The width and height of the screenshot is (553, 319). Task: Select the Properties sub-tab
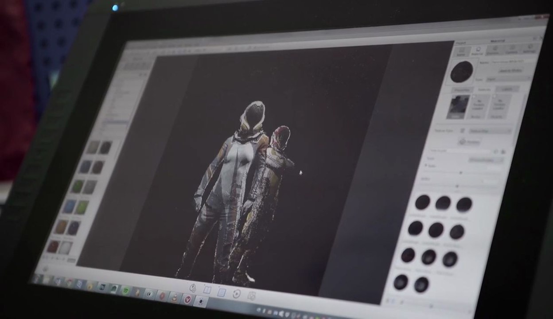[462, 90]
